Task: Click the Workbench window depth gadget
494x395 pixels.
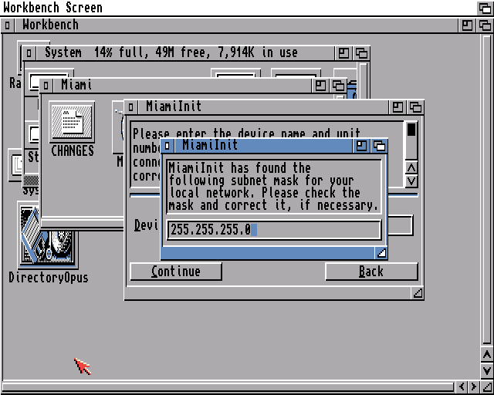Action: tap(485, 25)
